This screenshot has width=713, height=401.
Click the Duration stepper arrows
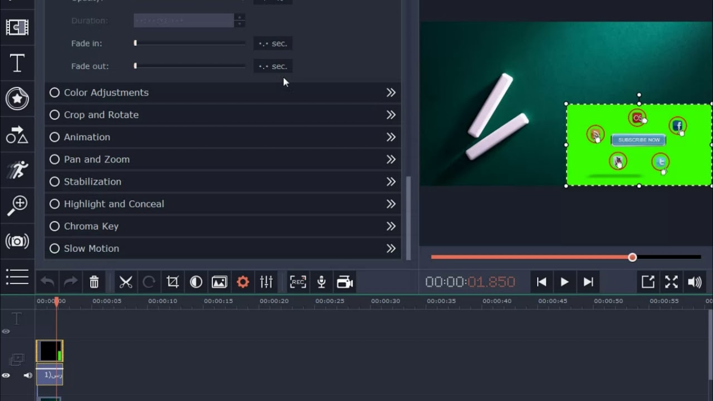[x=240, y=21]
